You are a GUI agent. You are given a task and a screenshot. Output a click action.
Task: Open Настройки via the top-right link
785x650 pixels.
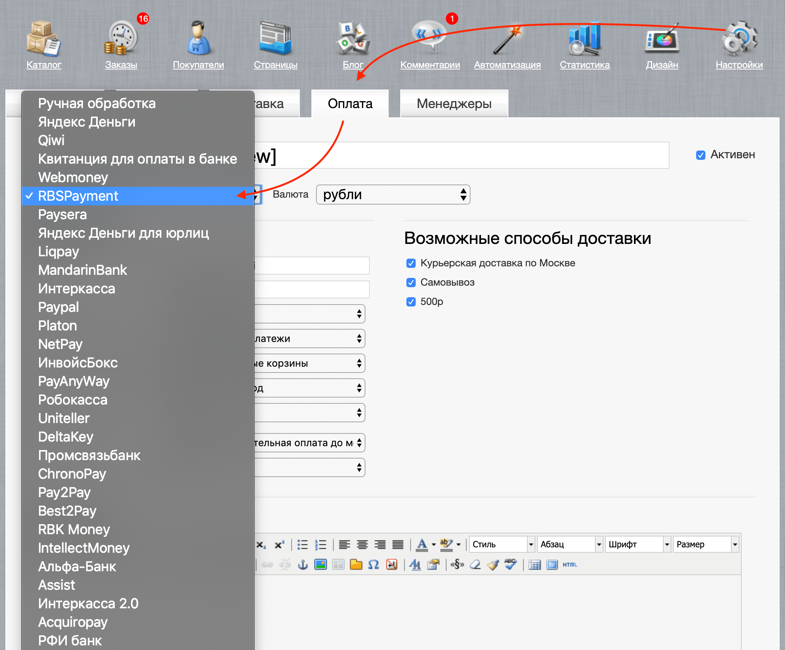739,65
